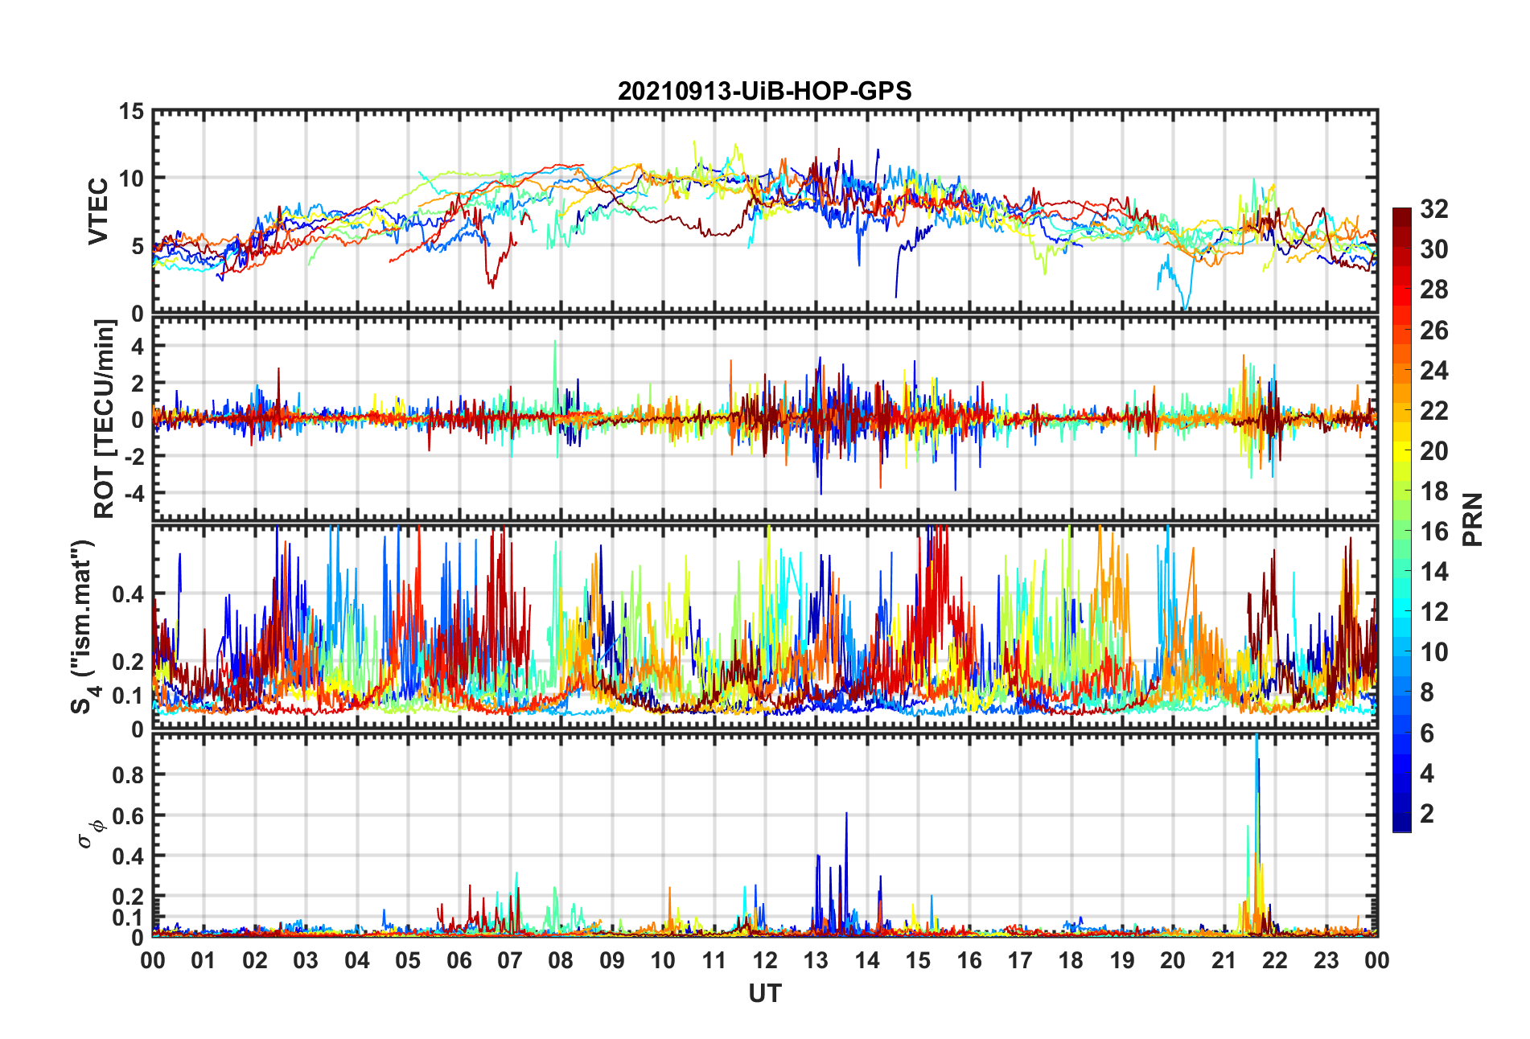Click x-axis tick label 18
The height and width of the screenshot is (1039, 1530).
pyautogui.click(x=1071, y=961)
